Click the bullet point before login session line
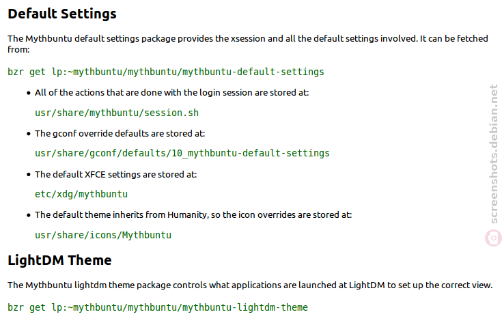This screenshot has width=502, height=323. (x=29, y=93)
